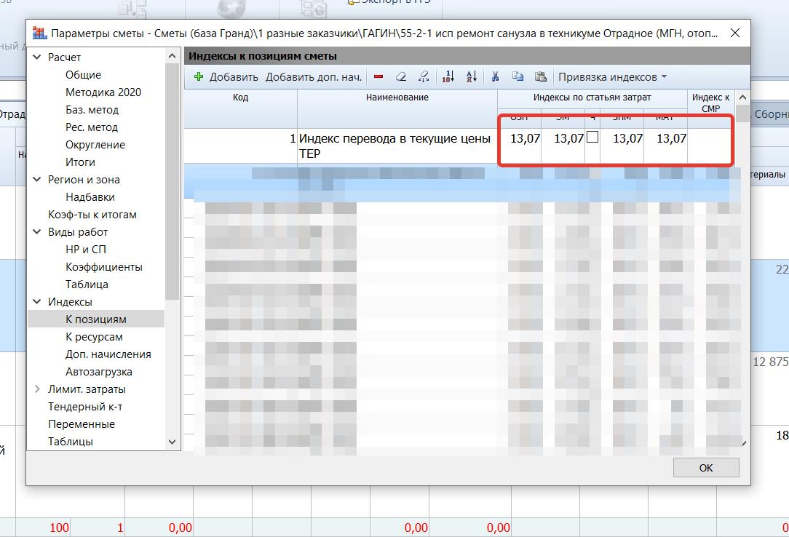The height and width of the screenshot is (537, 789).
Task: Sort indexes alphabetically with the А-Я icon
Action: click(472, 77)
